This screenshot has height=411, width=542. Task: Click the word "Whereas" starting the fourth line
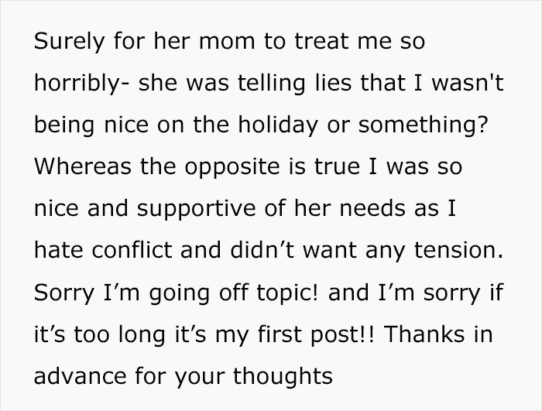point(83,166)
